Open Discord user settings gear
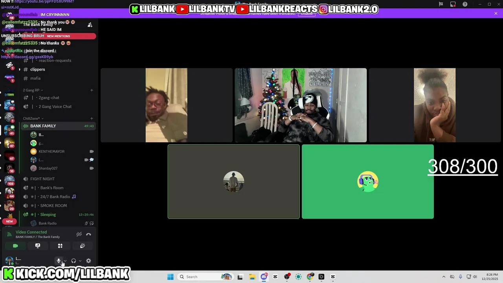Image resolution: width=503 pixels, height=283 pixels. 88,261
